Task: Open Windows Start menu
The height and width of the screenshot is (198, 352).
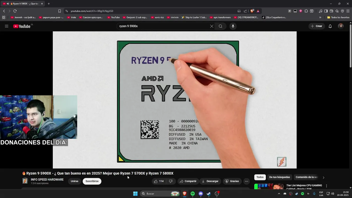Action: coord(135,194)
